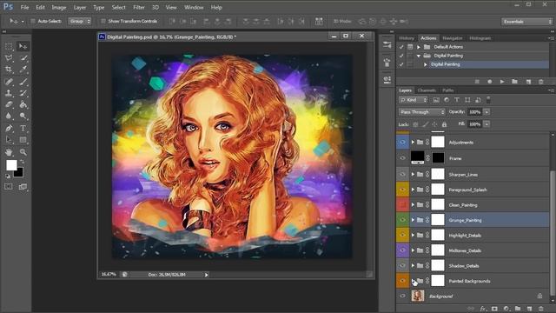Select the Horizontal Type tool

(23, 128)
